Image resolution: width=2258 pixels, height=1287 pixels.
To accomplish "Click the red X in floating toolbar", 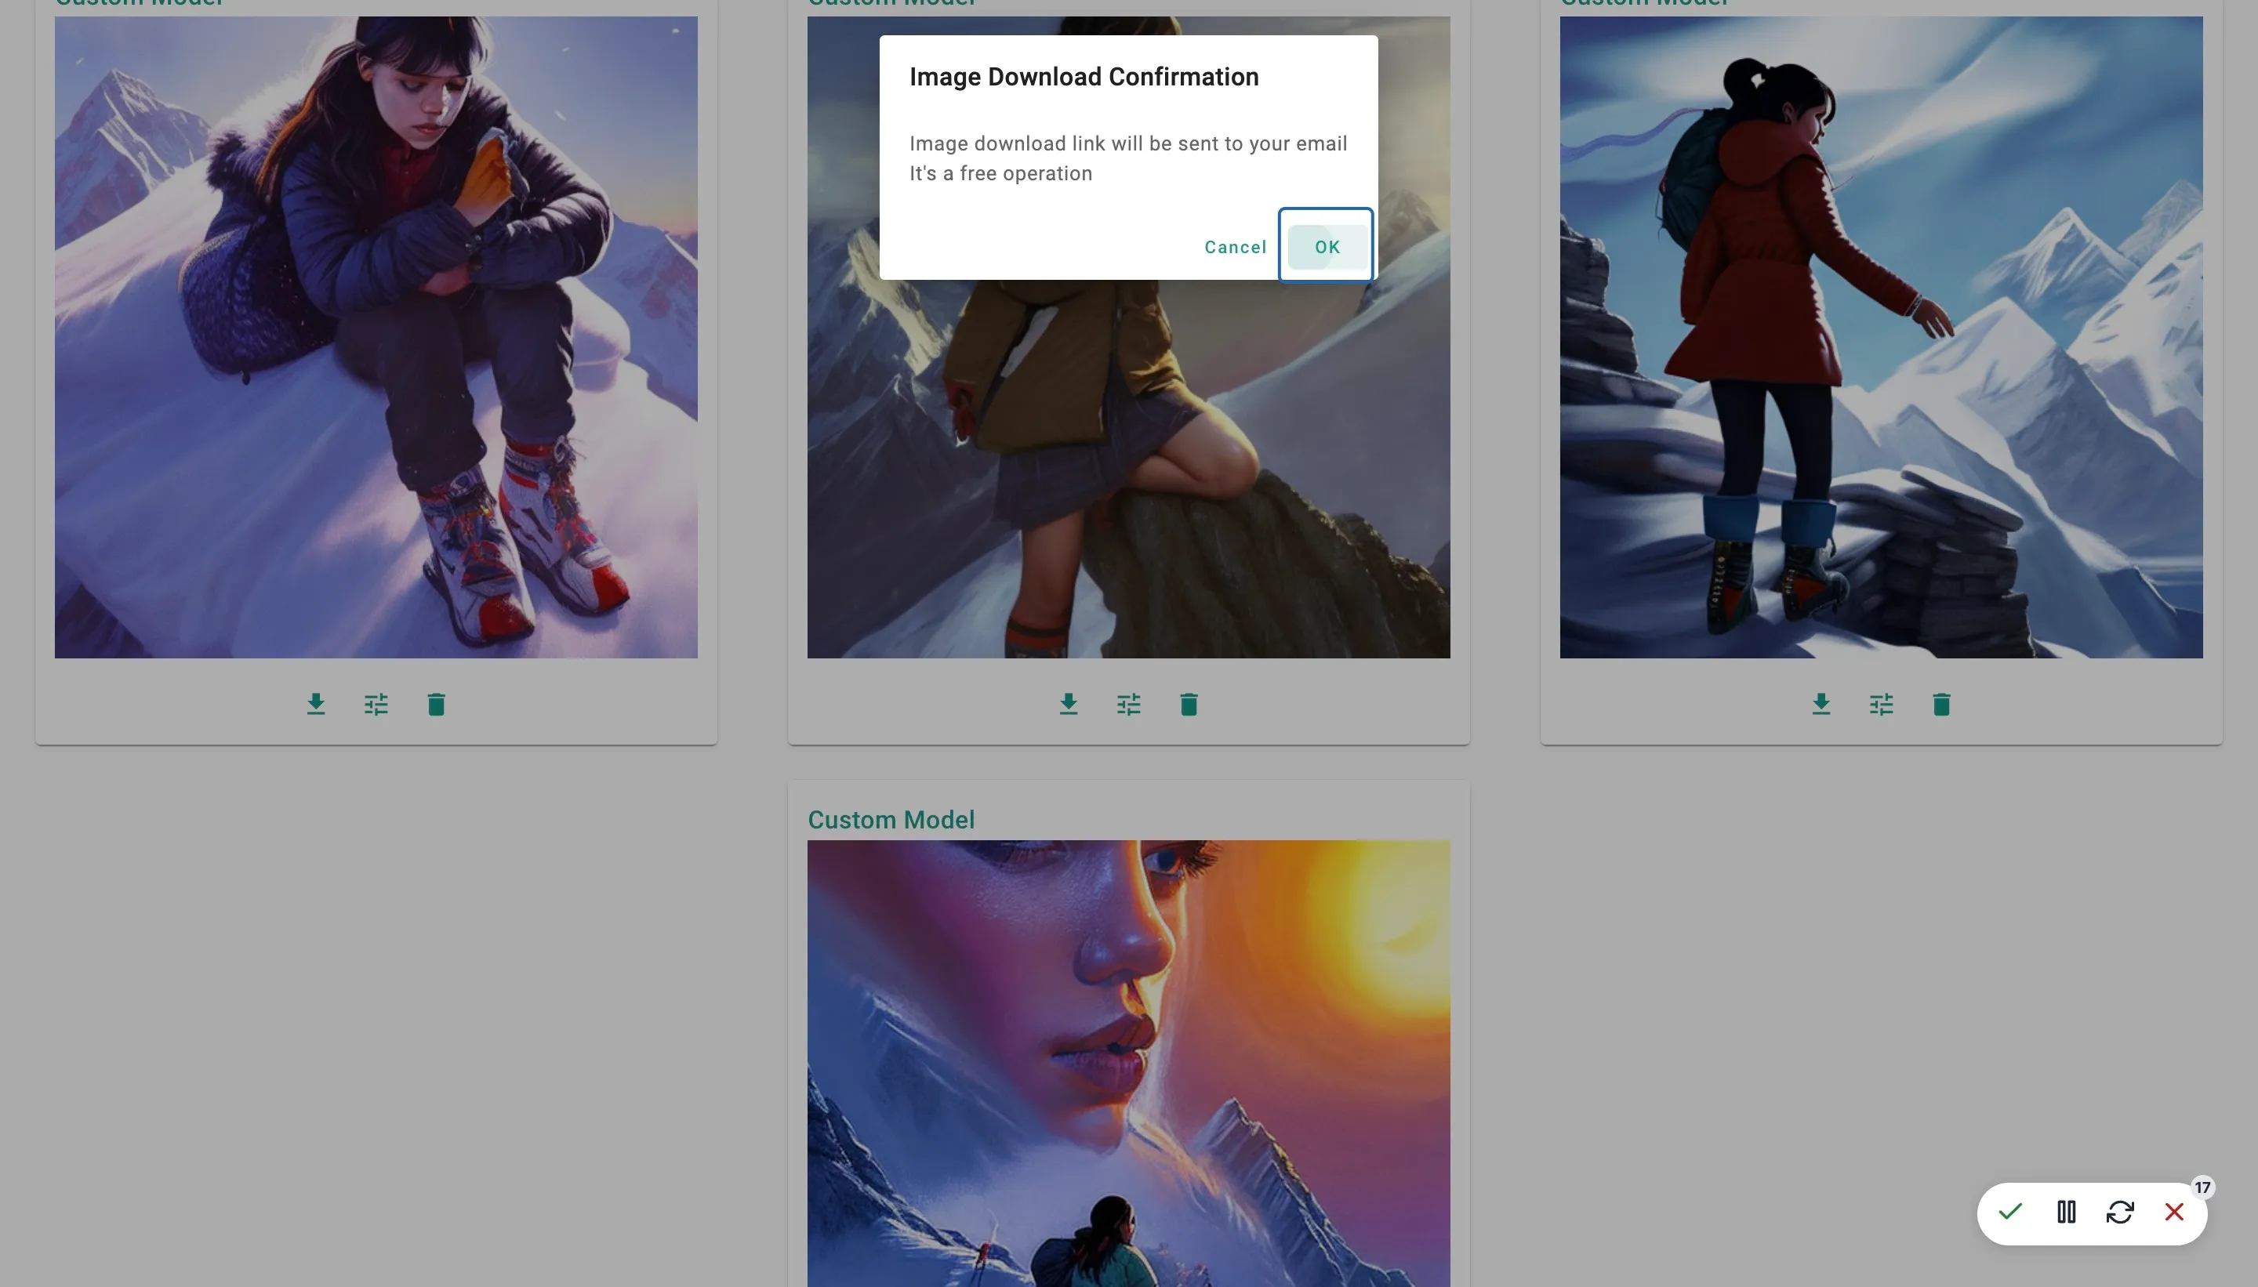I will [2174, 1211].
